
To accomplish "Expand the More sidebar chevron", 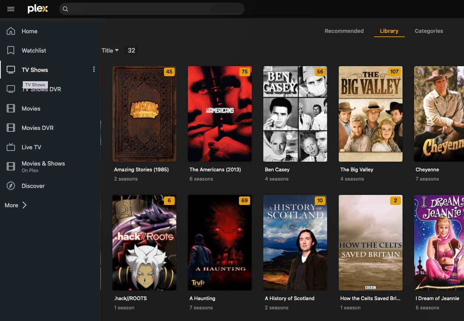I will click(24, 205).
